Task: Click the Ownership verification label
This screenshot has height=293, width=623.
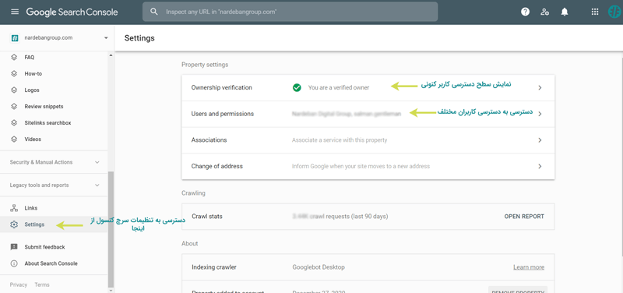Action: 222,87
